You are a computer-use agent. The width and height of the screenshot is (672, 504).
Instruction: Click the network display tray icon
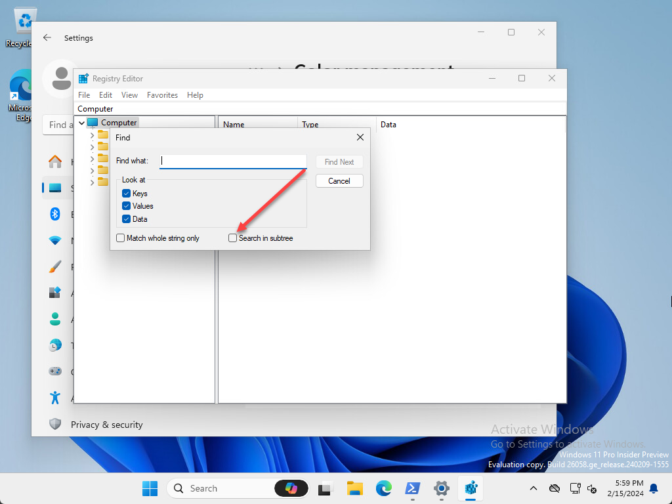coord(575,488)
